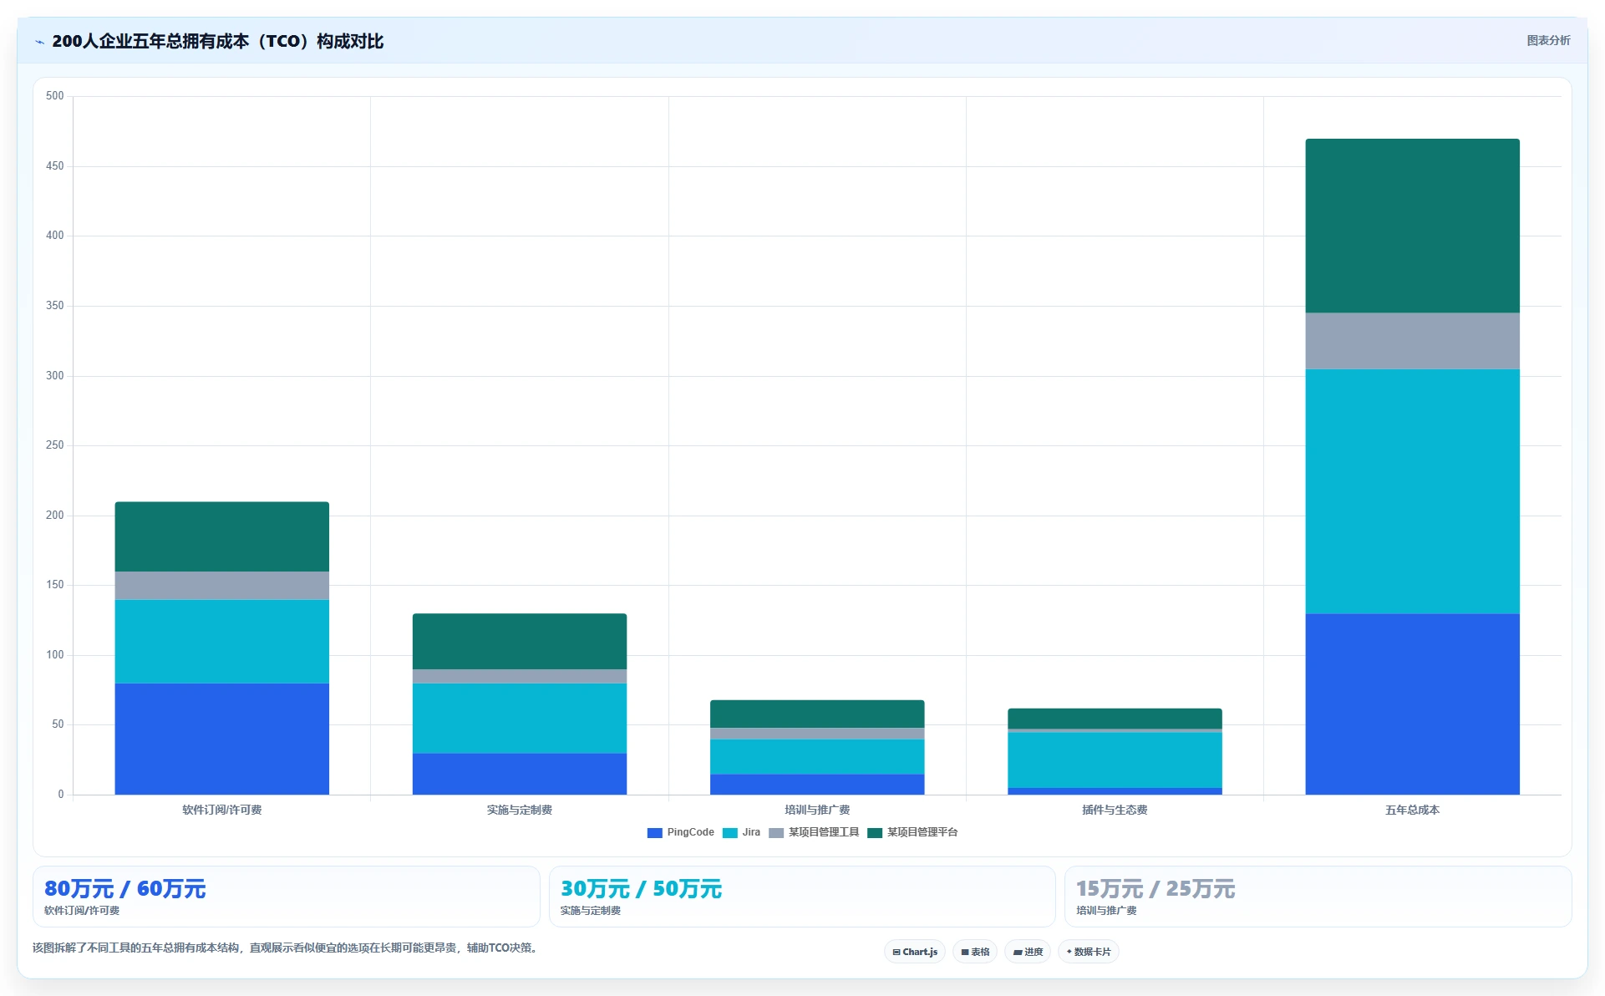
Task: Click the 五年总成本 axis label
Action: point(1413,810)
